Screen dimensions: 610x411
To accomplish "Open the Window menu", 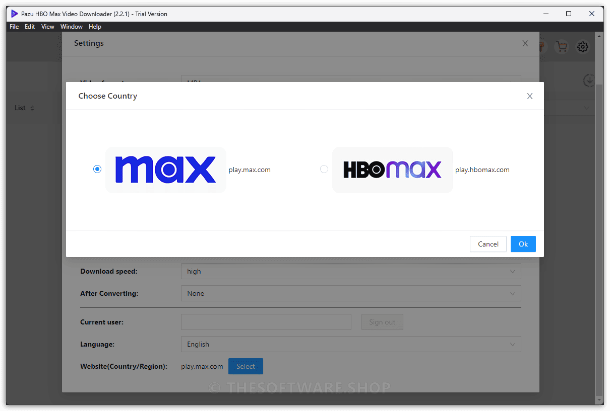I will click(72, 27).
